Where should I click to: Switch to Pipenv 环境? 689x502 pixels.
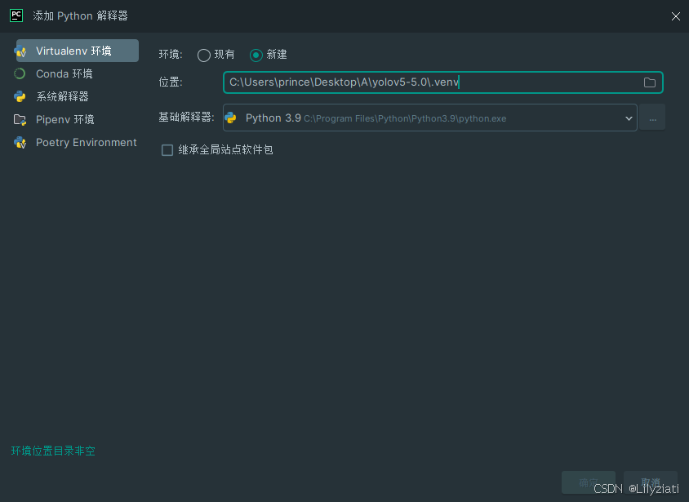[65, 119]
